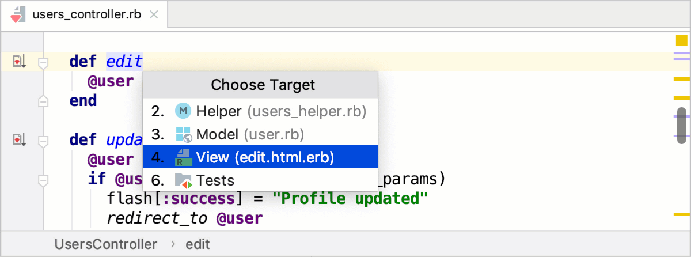691x257 pixels.
Task: Click the Tests folder icon
Action: [183, 180]
